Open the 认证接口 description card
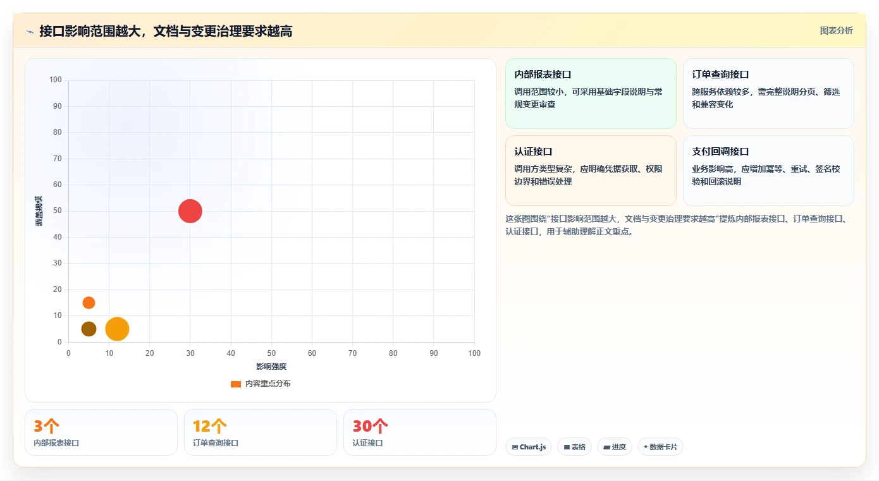This screenshot has width=879, height=481. 591,171
